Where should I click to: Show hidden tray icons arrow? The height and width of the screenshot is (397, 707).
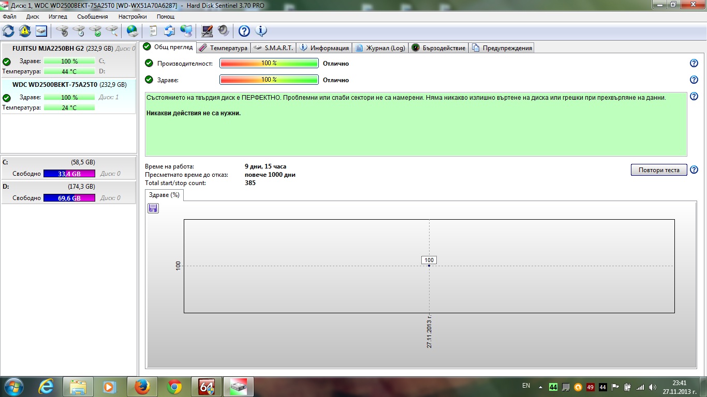click(x=540, y=387)
